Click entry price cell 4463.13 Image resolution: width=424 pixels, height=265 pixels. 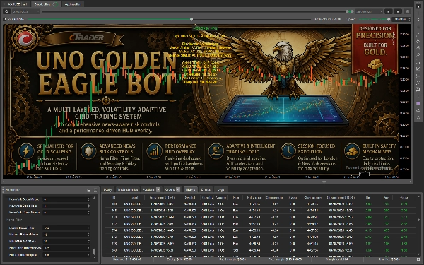point(255,230)
